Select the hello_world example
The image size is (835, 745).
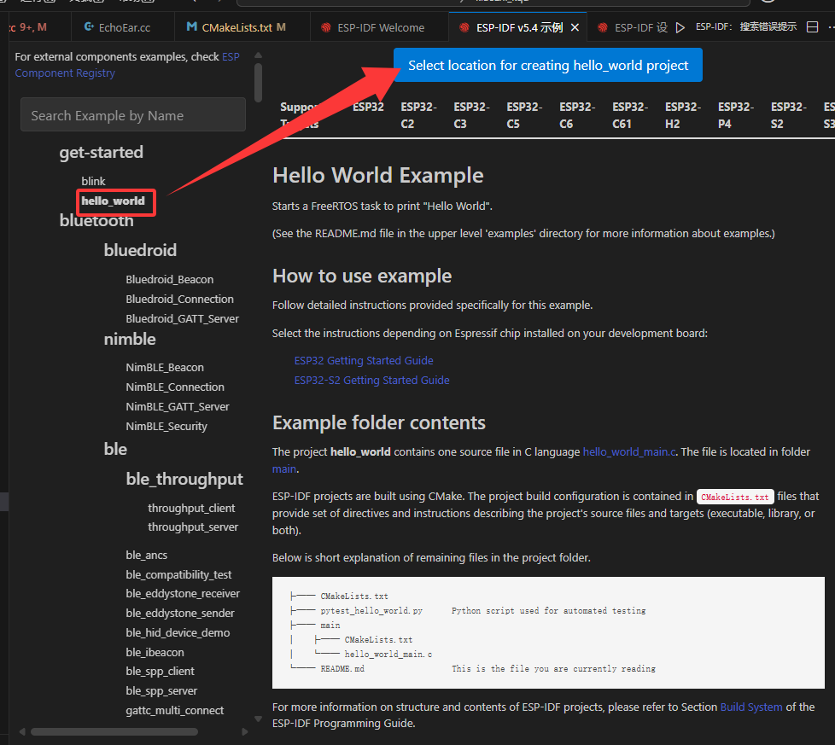point(114,201)
